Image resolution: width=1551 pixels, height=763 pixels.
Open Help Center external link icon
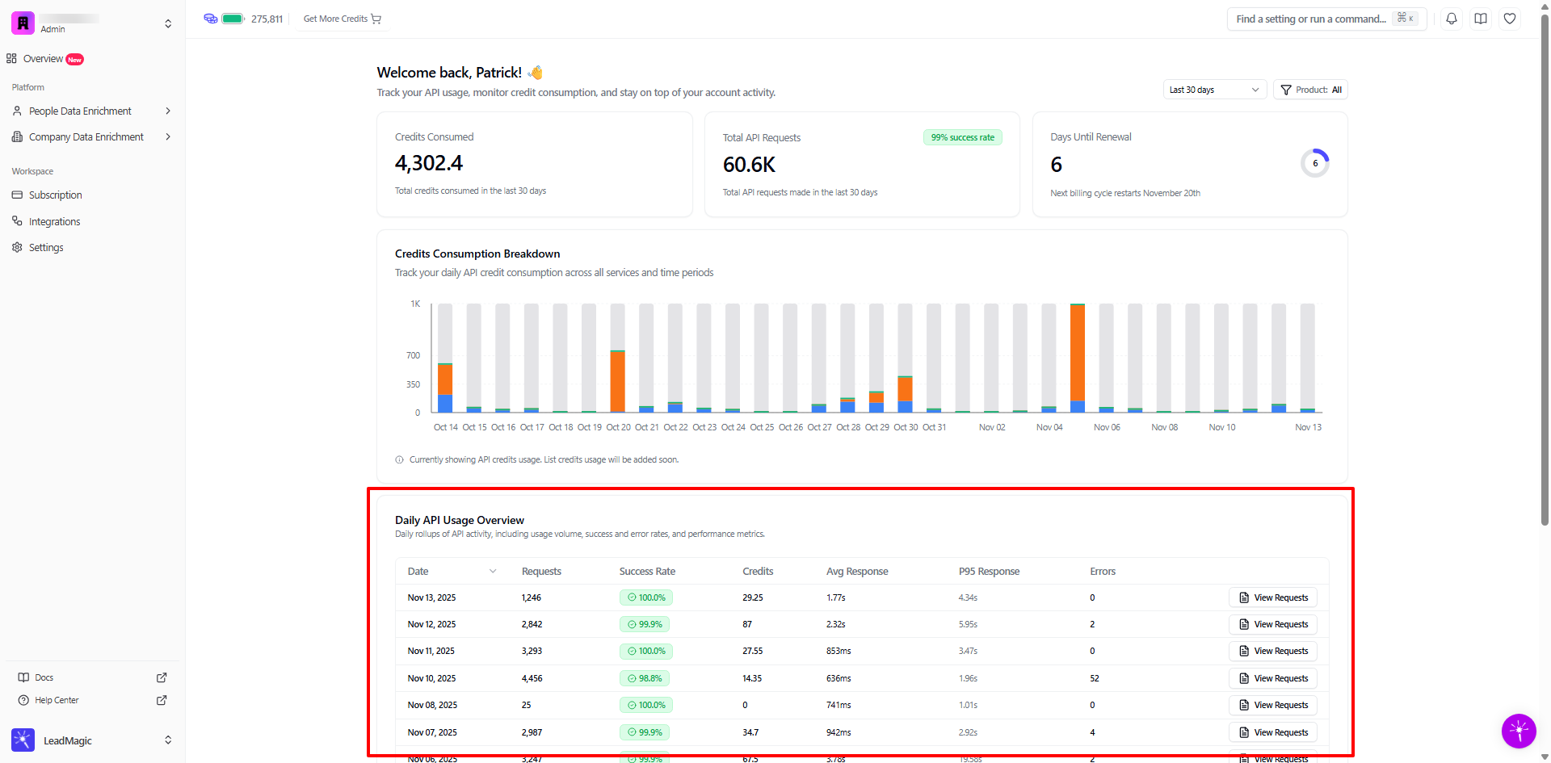tap(162, 700)
